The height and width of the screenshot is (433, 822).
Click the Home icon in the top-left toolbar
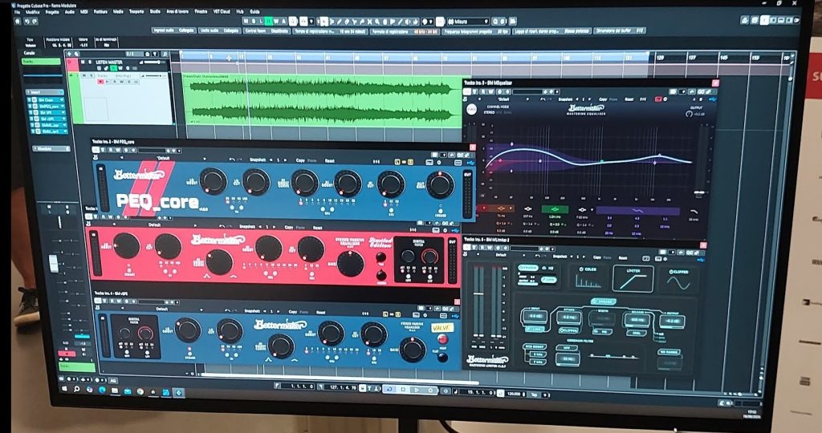[x=18, y=22]
